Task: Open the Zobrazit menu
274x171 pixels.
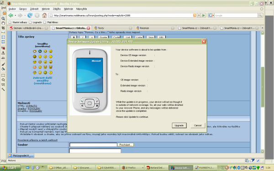Action: (x=34, y=9)
